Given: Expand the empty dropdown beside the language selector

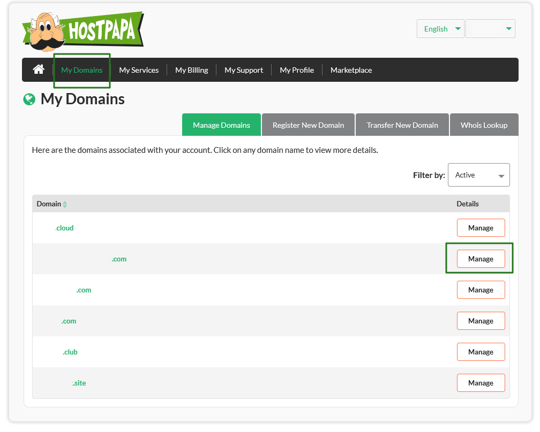Looking at the screenshot, I should [490, 28].
